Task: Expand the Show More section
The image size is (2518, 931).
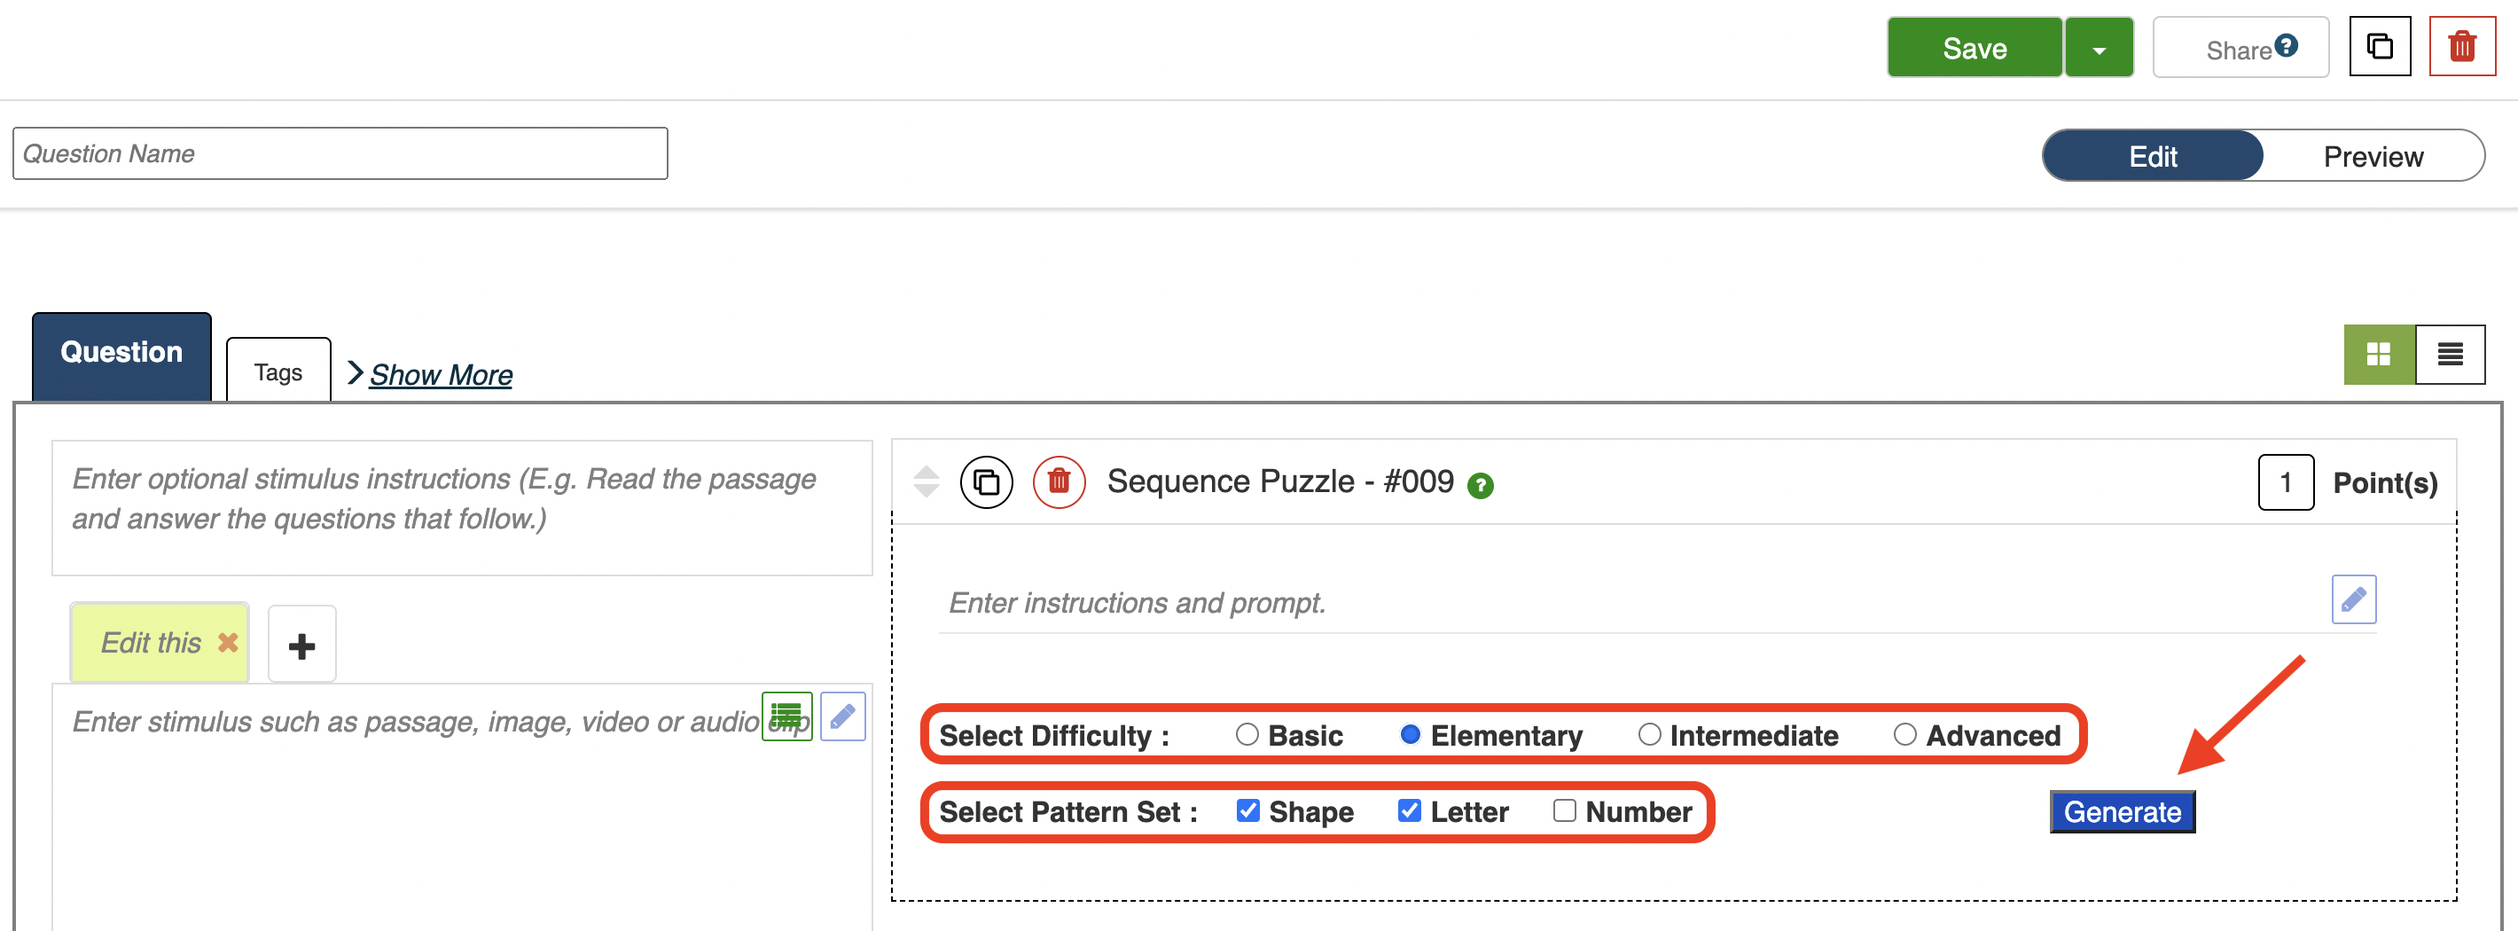Action: coord(440,374)
